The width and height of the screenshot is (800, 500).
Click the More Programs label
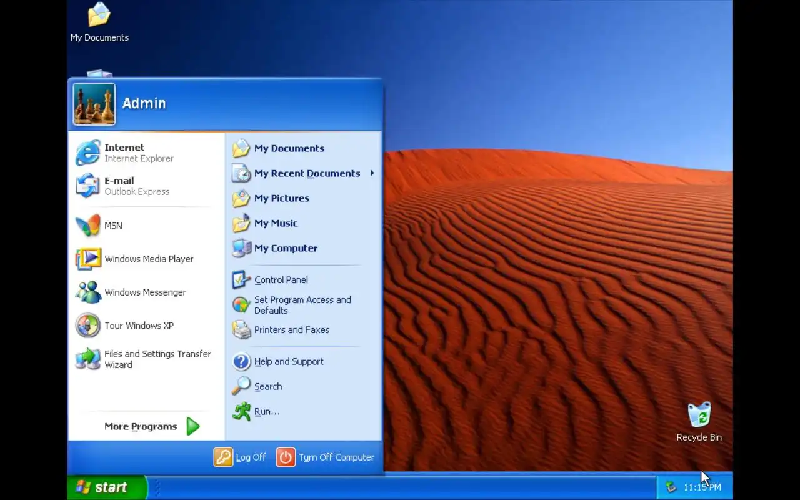tap(141, 427)
